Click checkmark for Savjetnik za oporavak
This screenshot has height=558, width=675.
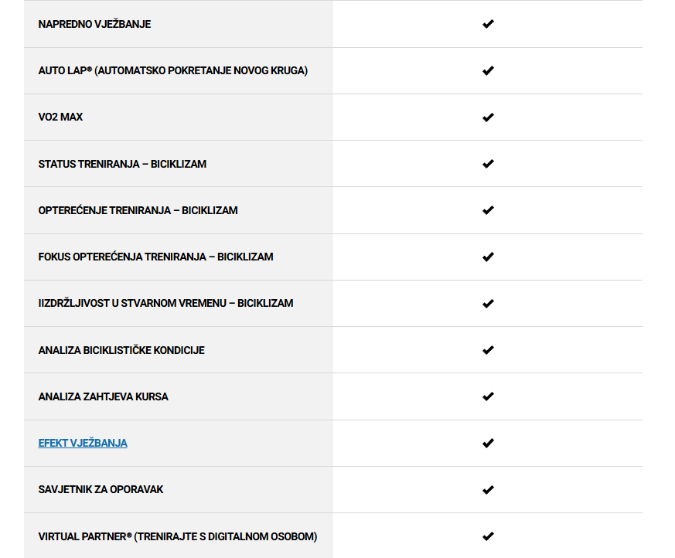(488, 490)
